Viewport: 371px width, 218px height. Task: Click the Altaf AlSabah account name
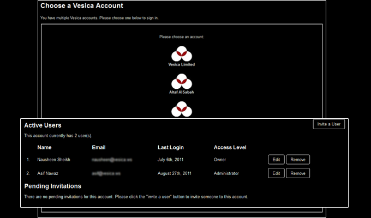(182, 92)
